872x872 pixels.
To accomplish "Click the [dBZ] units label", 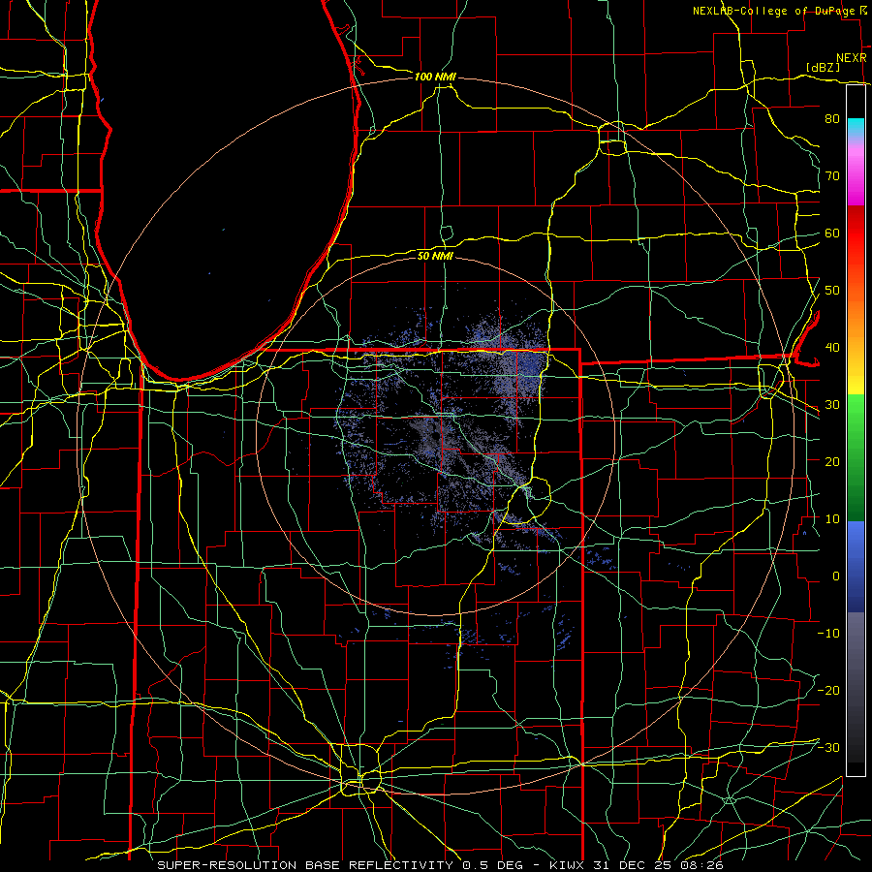I will (823, 67).
